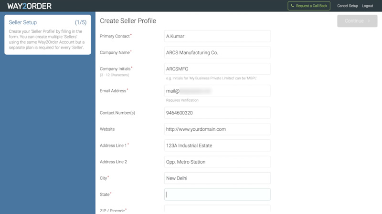The width and height of the screenshot is (382, 214).
Task: Focus Address Line 1 field
Action: point(217,146)
